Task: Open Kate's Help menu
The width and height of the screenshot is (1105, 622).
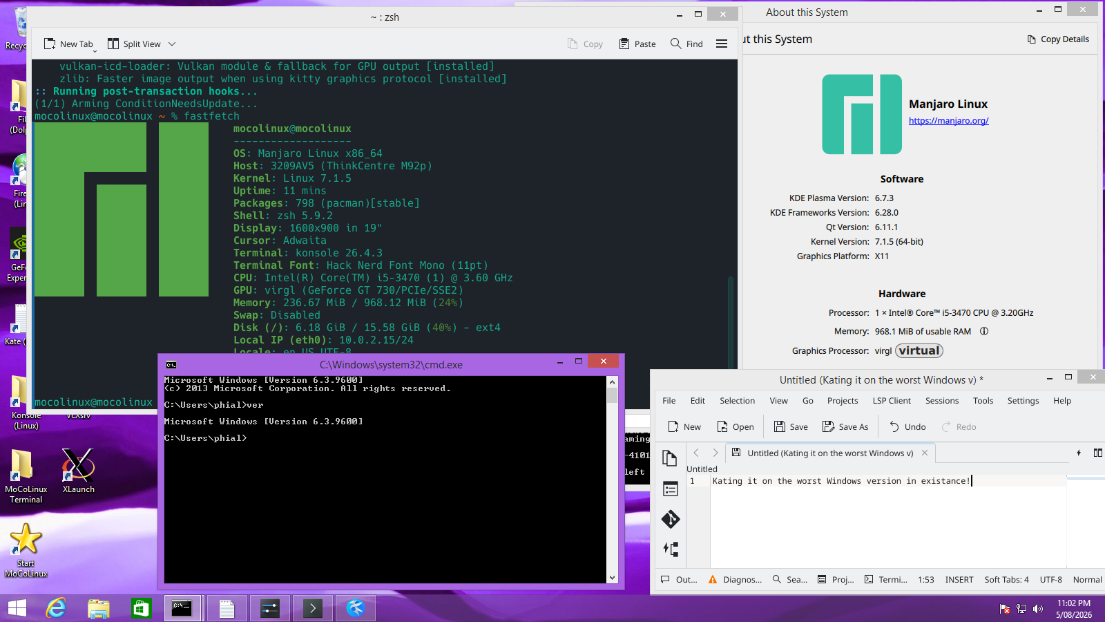Action: coord(1062,401)
